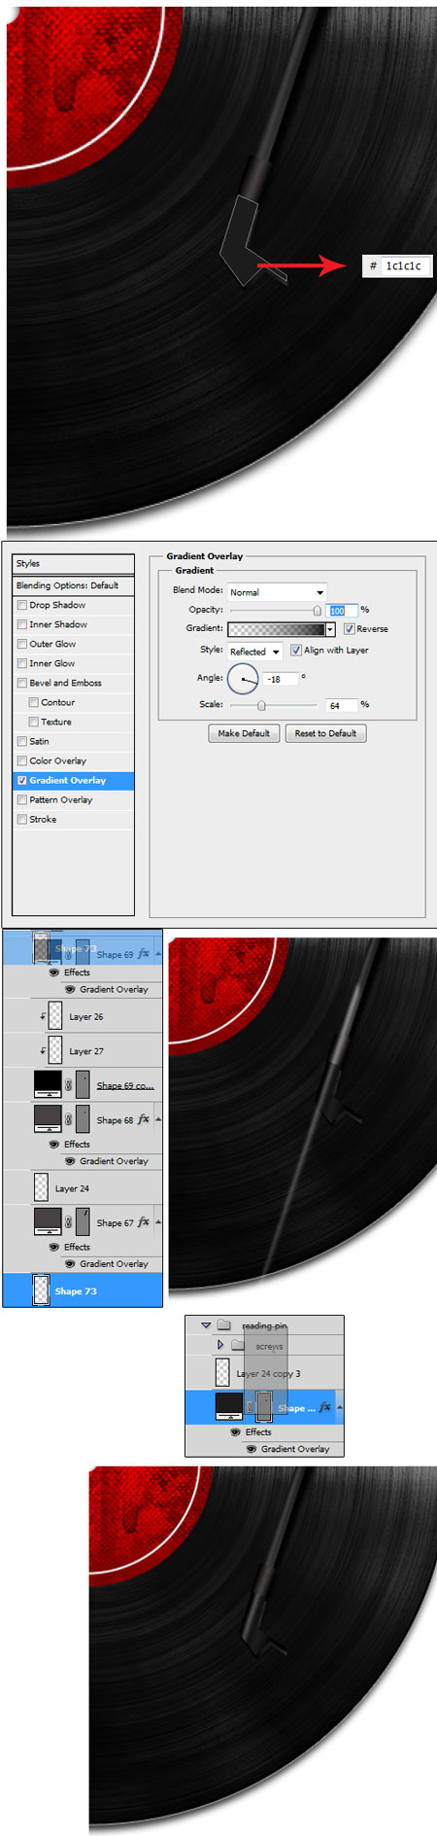Select the Satin style row
Image resolution: width=437 pixels, height=1836 pixels.
click(x=74, y=741)
